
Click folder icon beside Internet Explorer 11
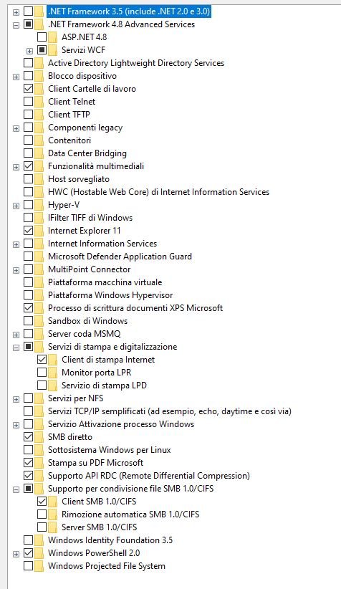click(39, 230)
